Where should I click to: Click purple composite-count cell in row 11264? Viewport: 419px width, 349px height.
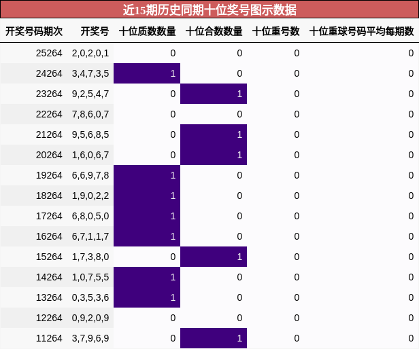(214, 338)
